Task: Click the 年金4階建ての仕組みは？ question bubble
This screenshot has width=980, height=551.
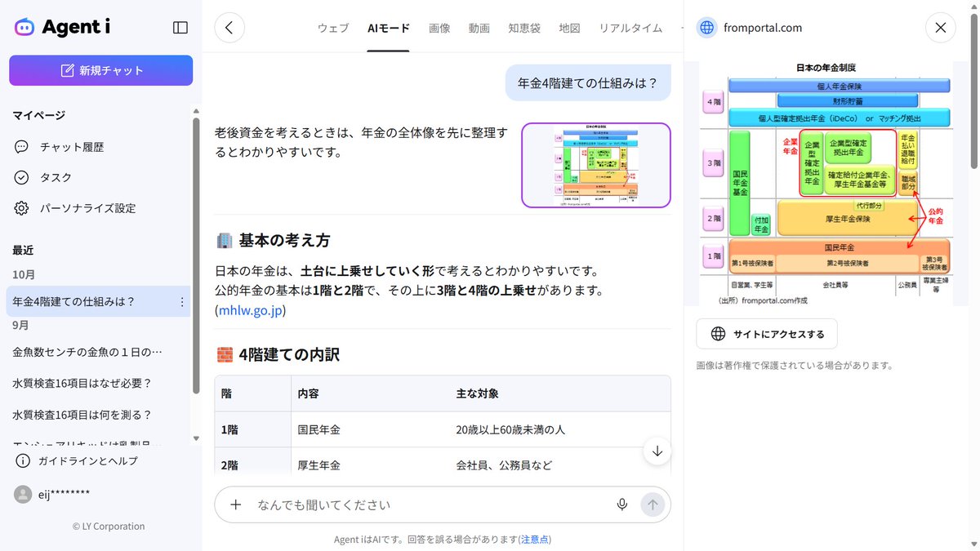Action: [588, 82]
